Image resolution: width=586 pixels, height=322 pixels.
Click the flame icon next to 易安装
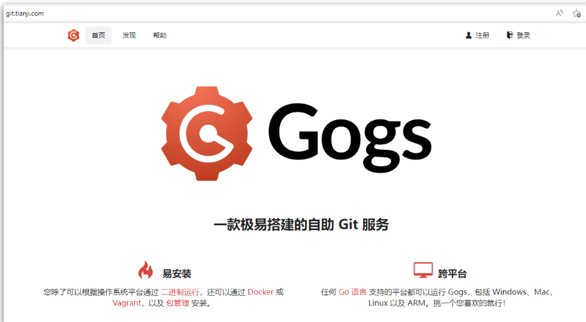click(146, 270)
